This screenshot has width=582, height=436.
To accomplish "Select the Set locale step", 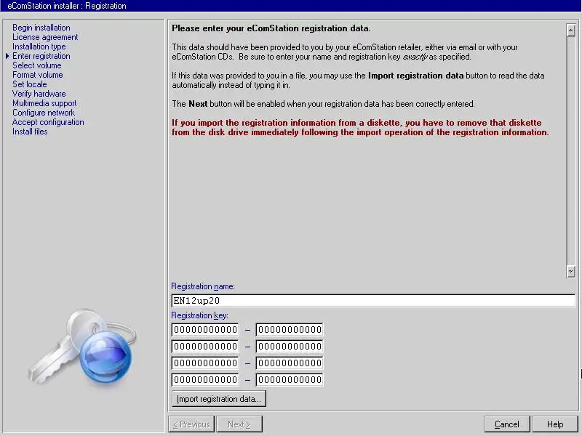I will tap(30, 84).
